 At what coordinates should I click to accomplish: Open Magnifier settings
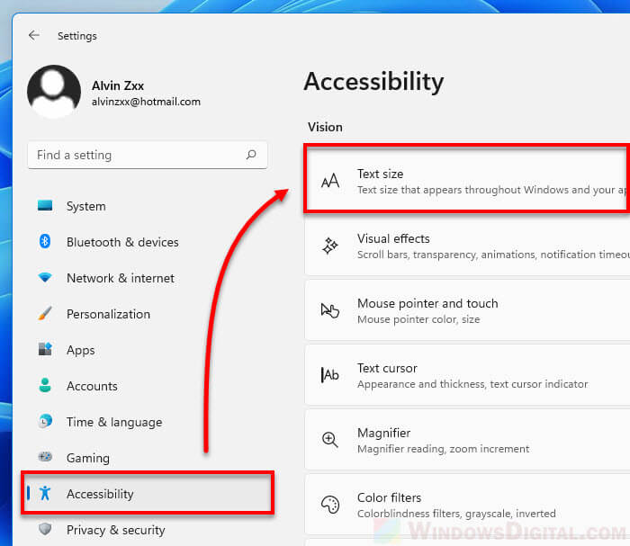(467, 440)
